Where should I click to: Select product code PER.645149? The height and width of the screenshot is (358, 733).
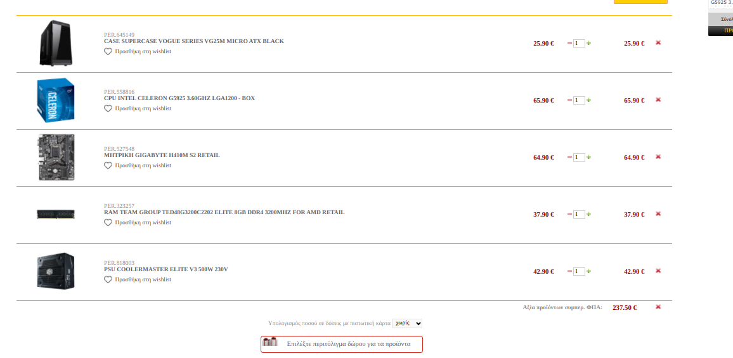(119, 35)
